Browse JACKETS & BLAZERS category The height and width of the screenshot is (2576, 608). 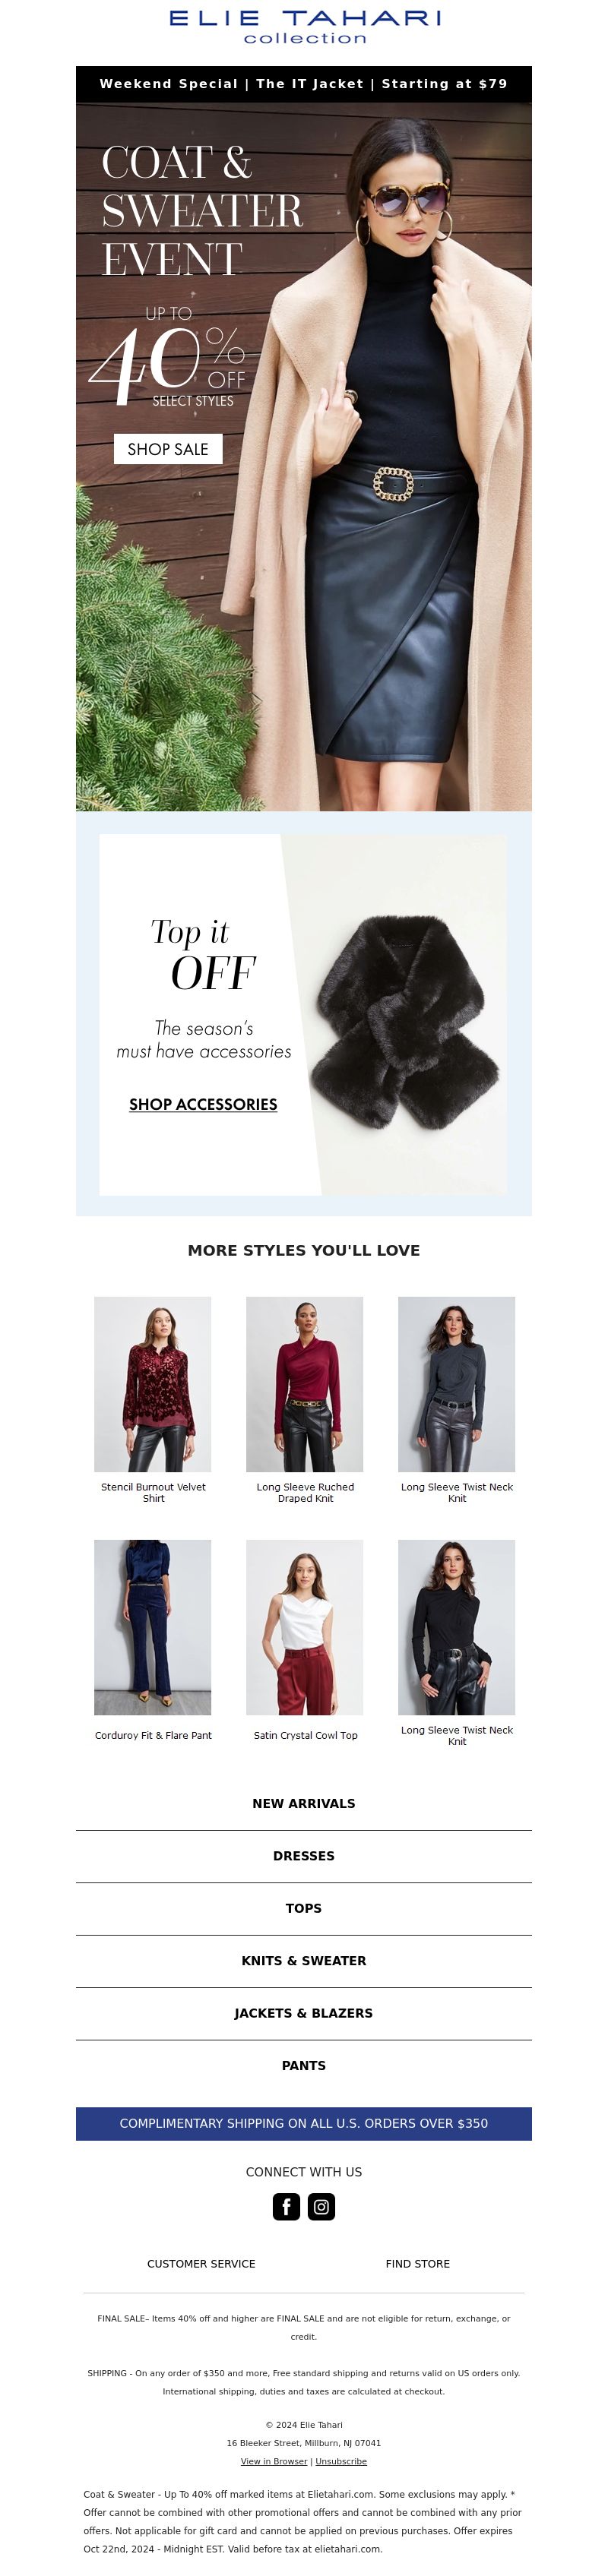pyautogui.click(x=304, y=2013)
